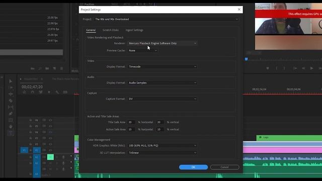Image resolution: width=322 pixels, height=181 pixels.
Task: Toggle sync lock on track V6
Action: click(x=44, y=120)
